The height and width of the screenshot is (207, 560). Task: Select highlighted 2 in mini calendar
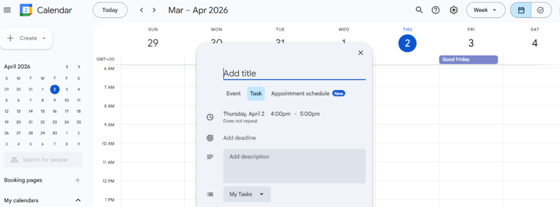[x=55, y=89]
